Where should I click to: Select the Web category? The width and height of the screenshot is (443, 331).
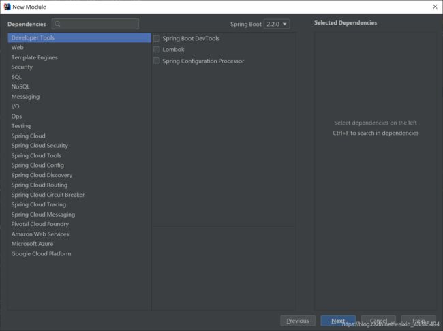pyautogui.click(x=79, y=48)
